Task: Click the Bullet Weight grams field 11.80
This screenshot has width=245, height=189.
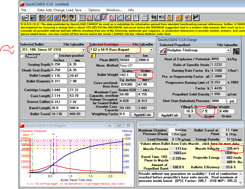Action: (x=146, y=75)
